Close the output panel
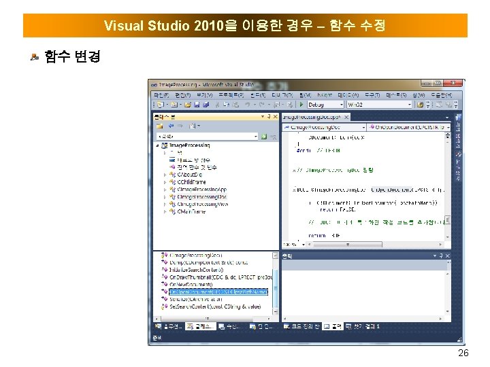 [447, 256]
